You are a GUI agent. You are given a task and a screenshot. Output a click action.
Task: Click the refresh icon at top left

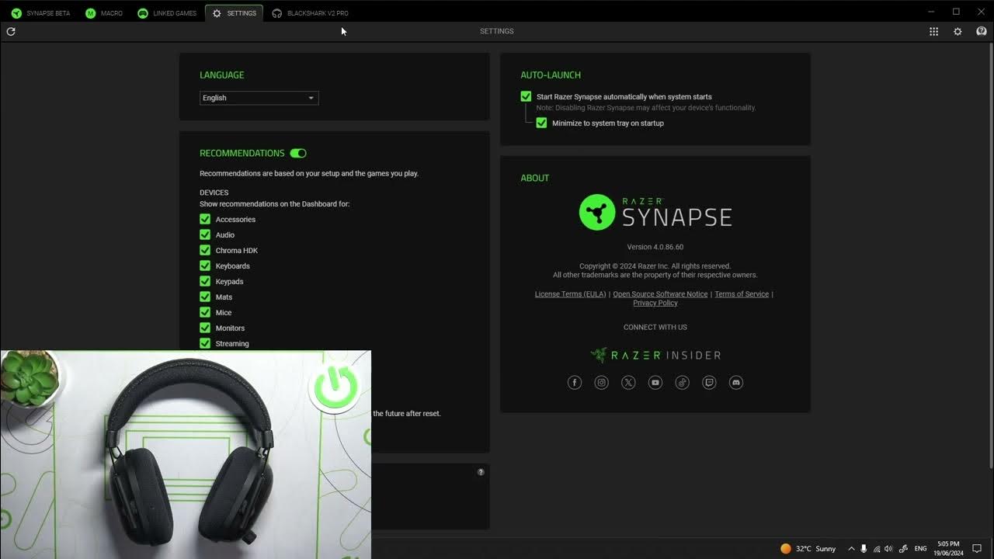[11, 31]
